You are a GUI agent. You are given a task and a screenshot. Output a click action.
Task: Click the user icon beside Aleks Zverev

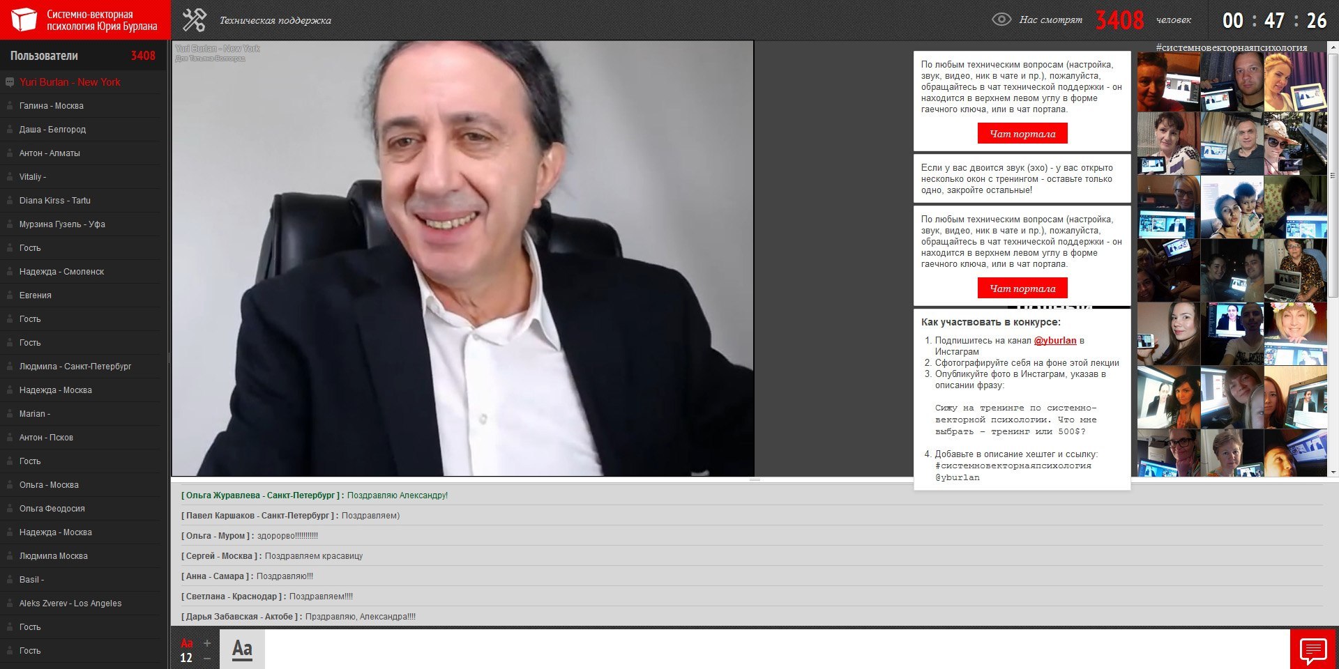click(10, 603)
